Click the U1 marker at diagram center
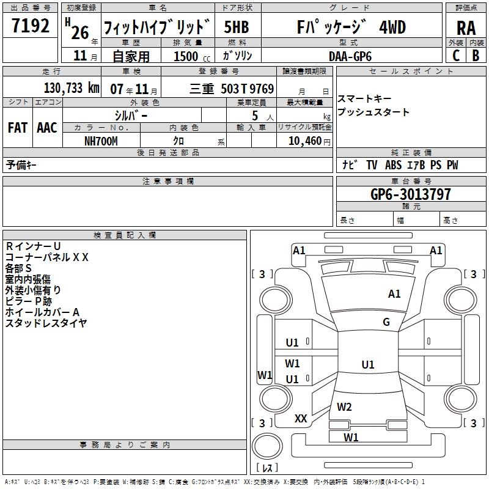Screen dimensions: 489x489 (x=367, y=365)
